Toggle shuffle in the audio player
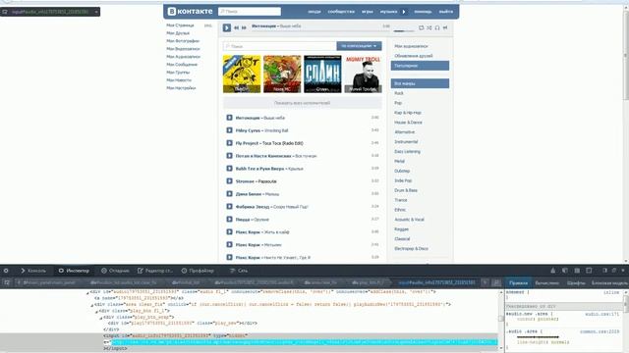Image resolution: width=629 pixels, height=353 pixels. [x=429, y=27]
